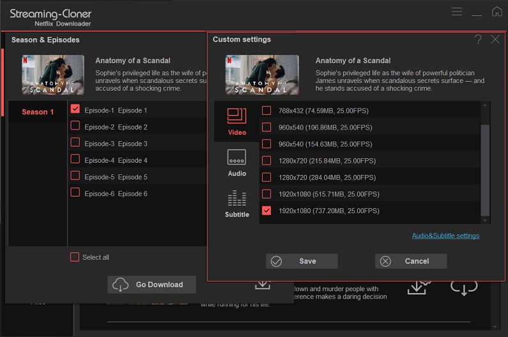Click the video quality list scrollbar thumb

click(485, 170)
